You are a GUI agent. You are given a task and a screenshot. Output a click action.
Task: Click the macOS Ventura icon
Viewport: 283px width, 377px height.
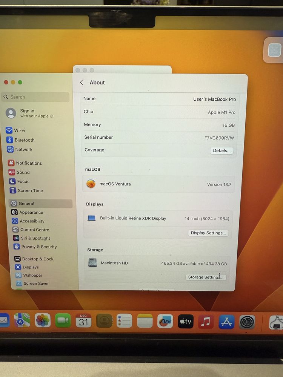click(91, 184)
